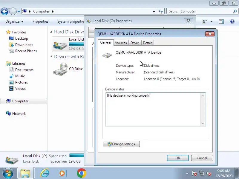This screenshot has width=239, height=179.
Task: Click the device status scroll down arrow
Action: tap(203, 123)
